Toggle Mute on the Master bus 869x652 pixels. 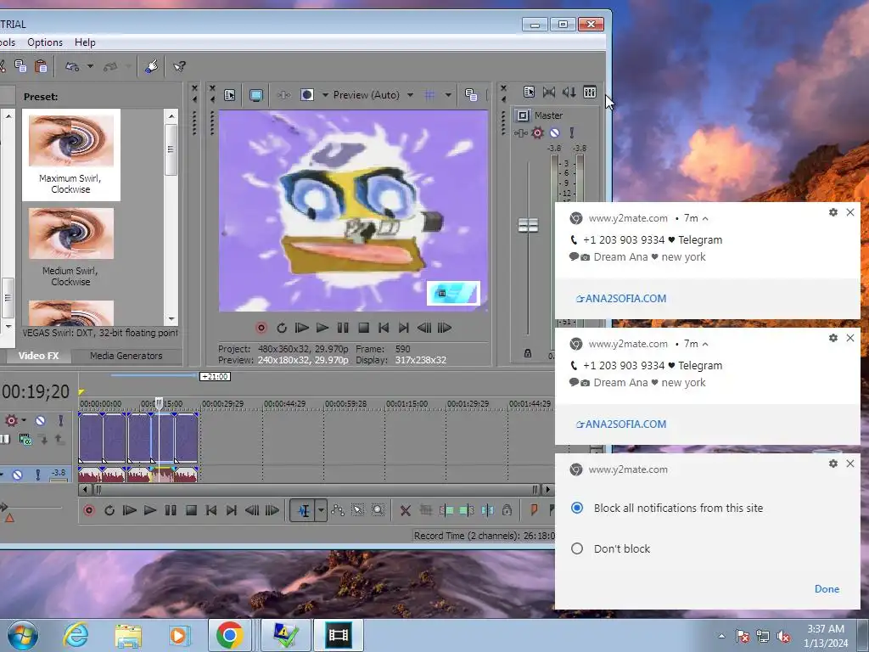click(x=555, y=132)
